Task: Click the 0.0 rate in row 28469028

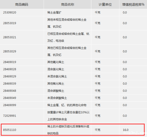Action: [x=125, y=69]
